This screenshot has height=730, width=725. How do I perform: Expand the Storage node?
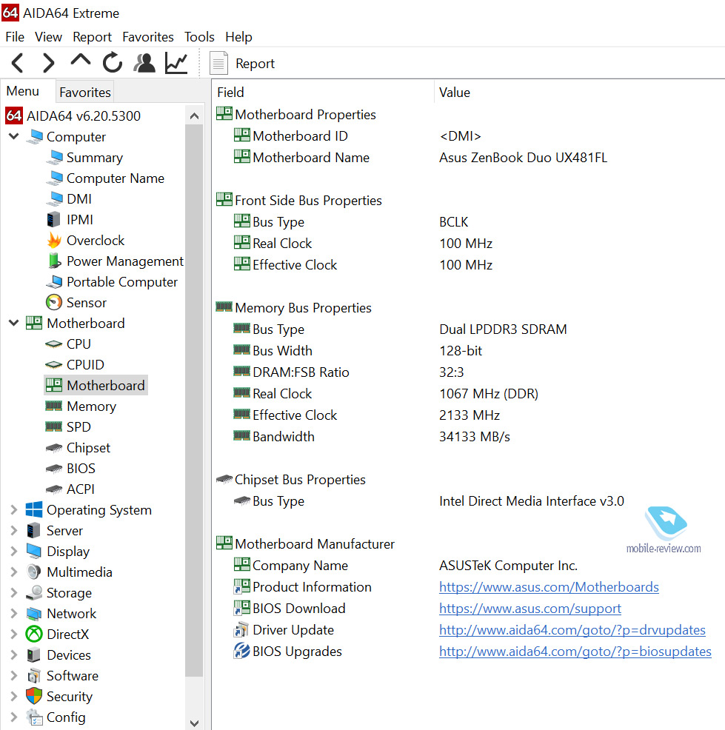point(14,592)
